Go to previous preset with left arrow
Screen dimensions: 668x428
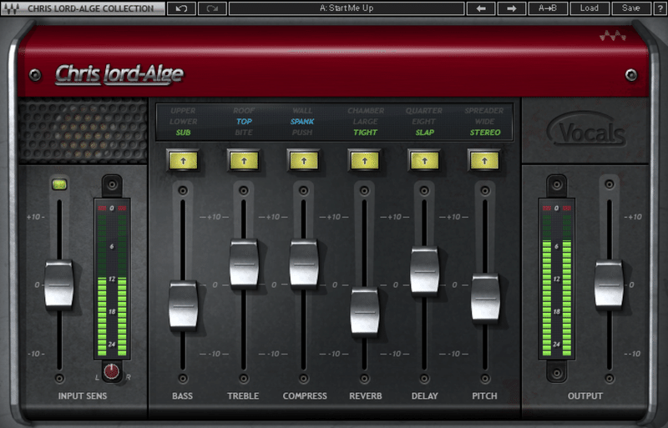click(481, 8)
